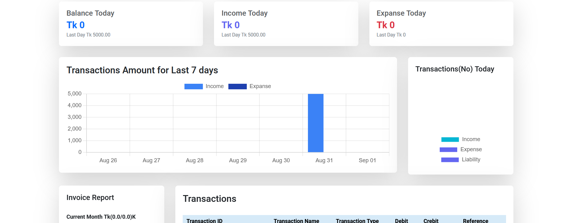The image size is (565, 223).
Task: Click the Income Today Tk 0 amount
Action: point(231,25)
